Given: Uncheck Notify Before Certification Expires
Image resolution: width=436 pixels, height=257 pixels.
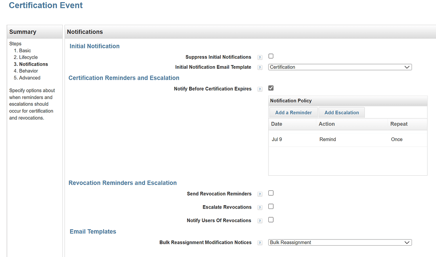Looking at the screenshot, I should click(x=271, y=88).
